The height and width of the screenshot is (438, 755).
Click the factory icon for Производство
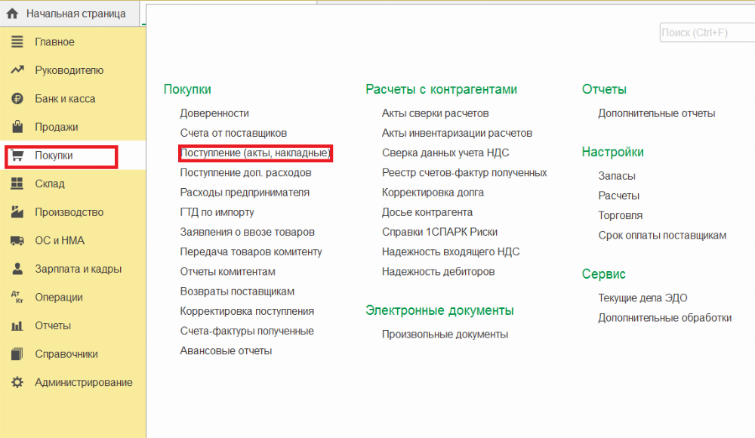tap(17, 212)
